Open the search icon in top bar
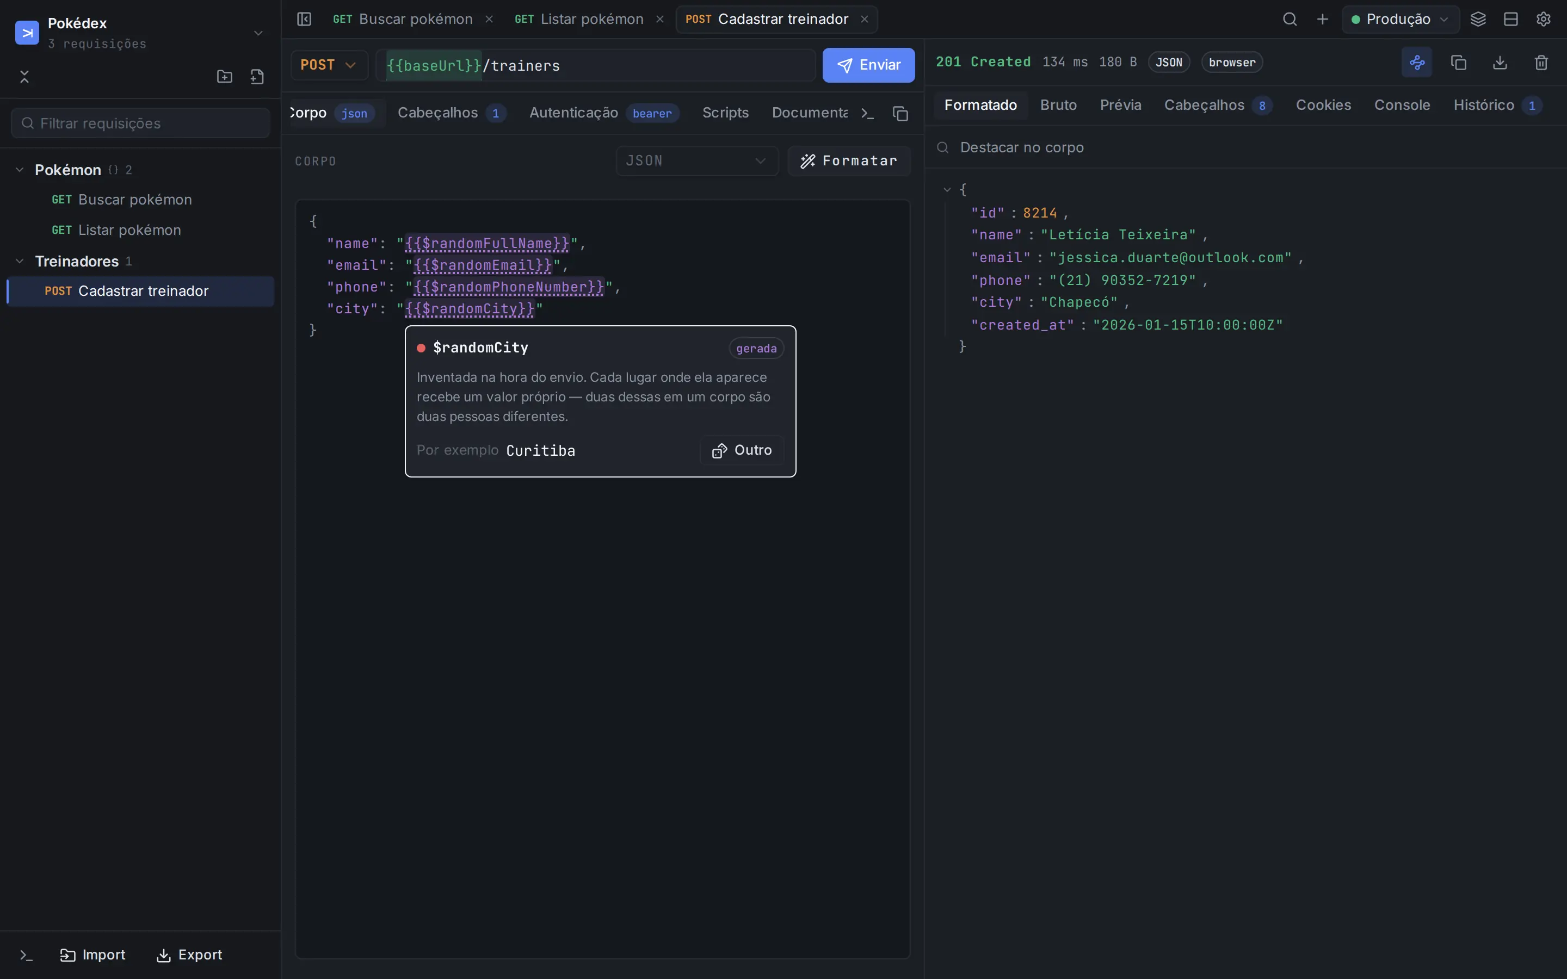Image resolution: width=1567 pixels, height=979 pixels. pos(1290,20)
